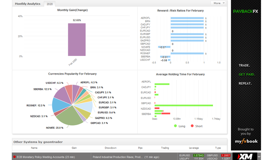264x160 pixels.
Task: Collapse the bottom ticker bar arrow
Action: coord(259,156)
